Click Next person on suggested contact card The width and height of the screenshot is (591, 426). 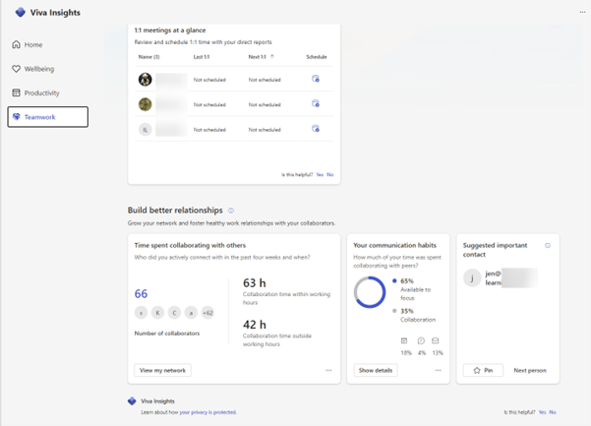[x=530, y=371]
